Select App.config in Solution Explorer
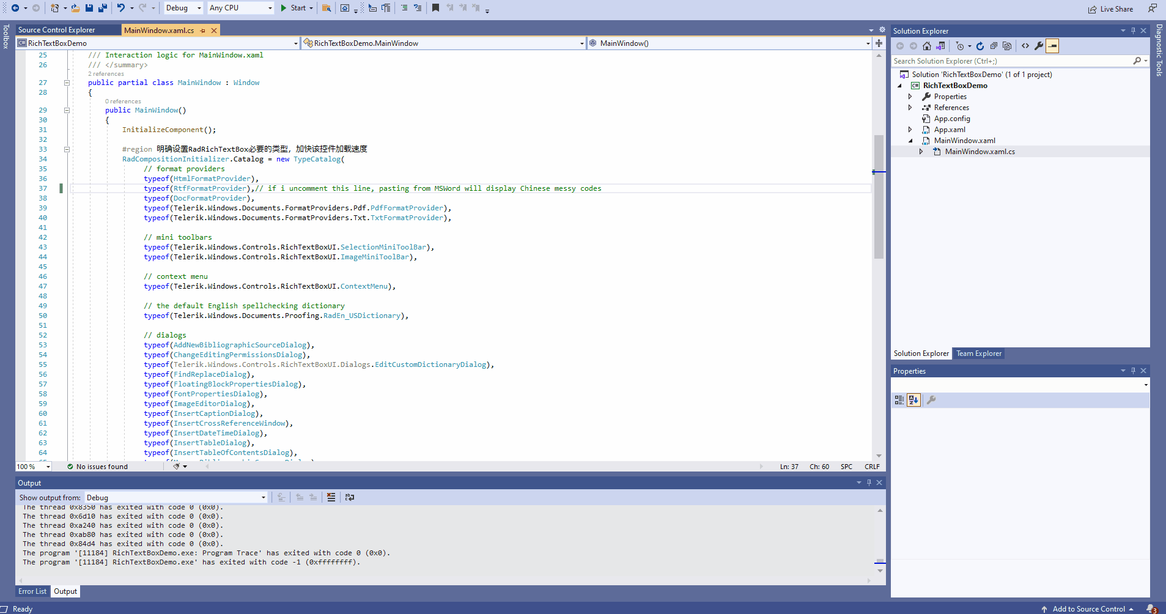Image resolution: width=1166 pixels, height=614 pixels. click(951, 119)
